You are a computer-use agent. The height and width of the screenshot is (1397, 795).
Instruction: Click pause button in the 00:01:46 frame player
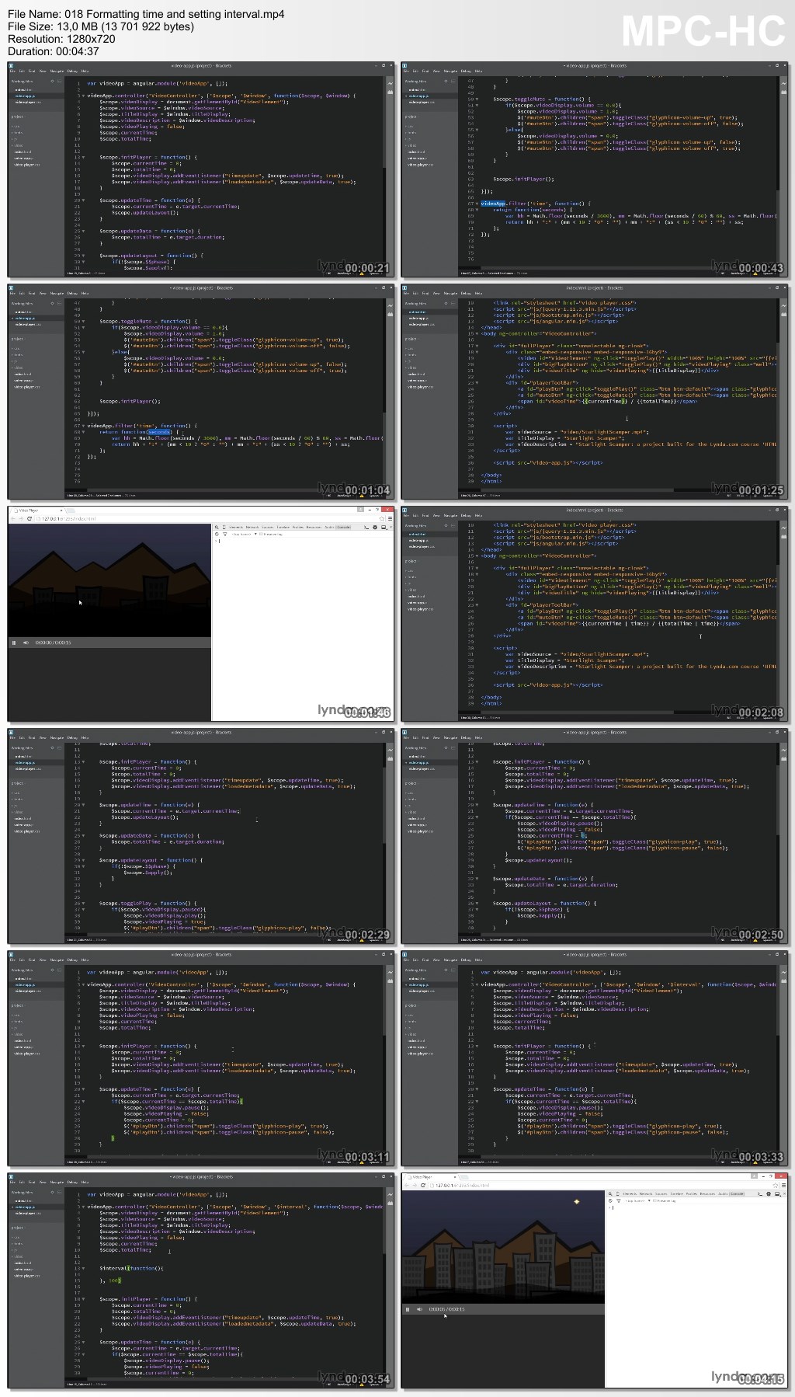(x=13, y=643)
